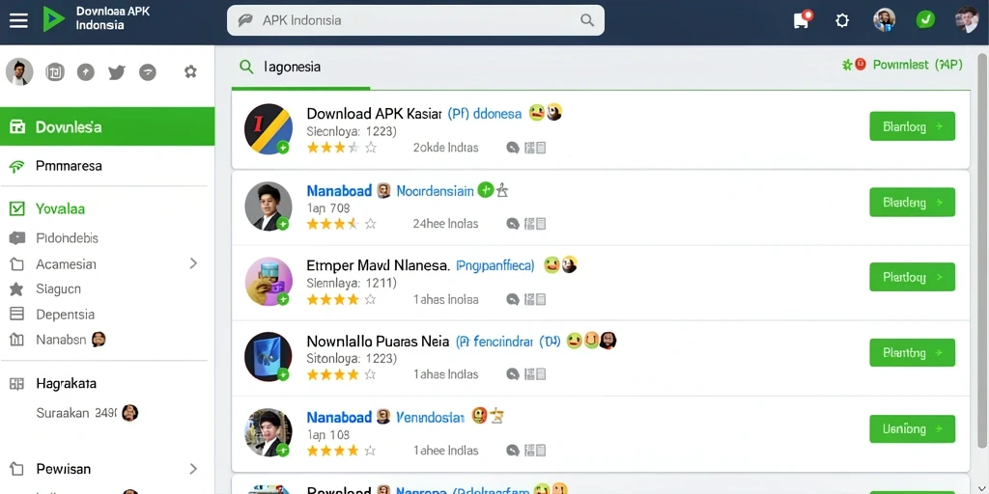Click Blantorg button for Download APK Kasiar
Screen dimensions: 989x494
[912, 126]
